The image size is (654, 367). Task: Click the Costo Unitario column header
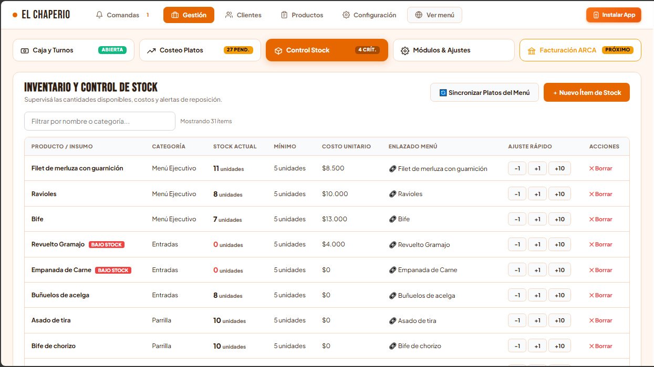click(x=346, y=147)
